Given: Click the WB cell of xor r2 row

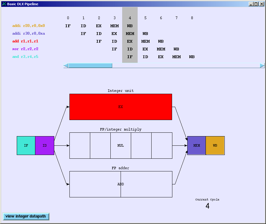Looking at the screenshot, I should click(176, 49).
